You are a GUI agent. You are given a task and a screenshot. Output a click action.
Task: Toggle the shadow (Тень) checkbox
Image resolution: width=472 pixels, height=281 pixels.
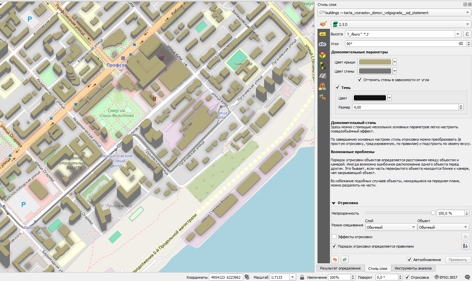point(337,87)
